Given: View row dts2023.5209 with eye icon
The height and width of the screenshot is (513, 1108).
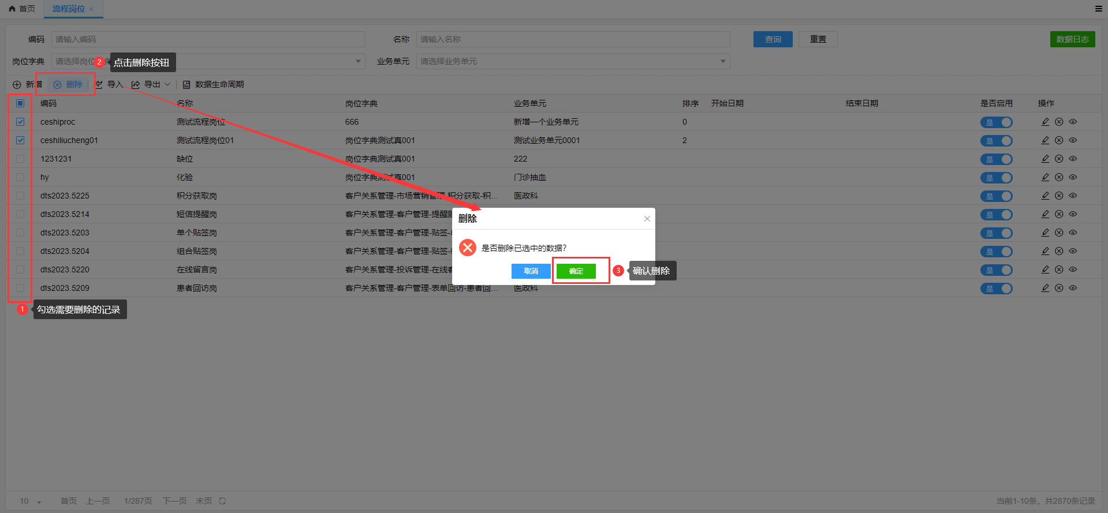Looking at the screenshot, I should [x=1073, y=288].
